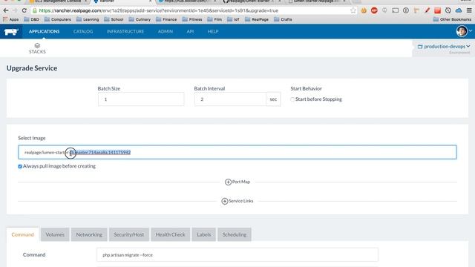
Task: Open the Apps bookmarks shortcut
Action: tap(11, 19)
